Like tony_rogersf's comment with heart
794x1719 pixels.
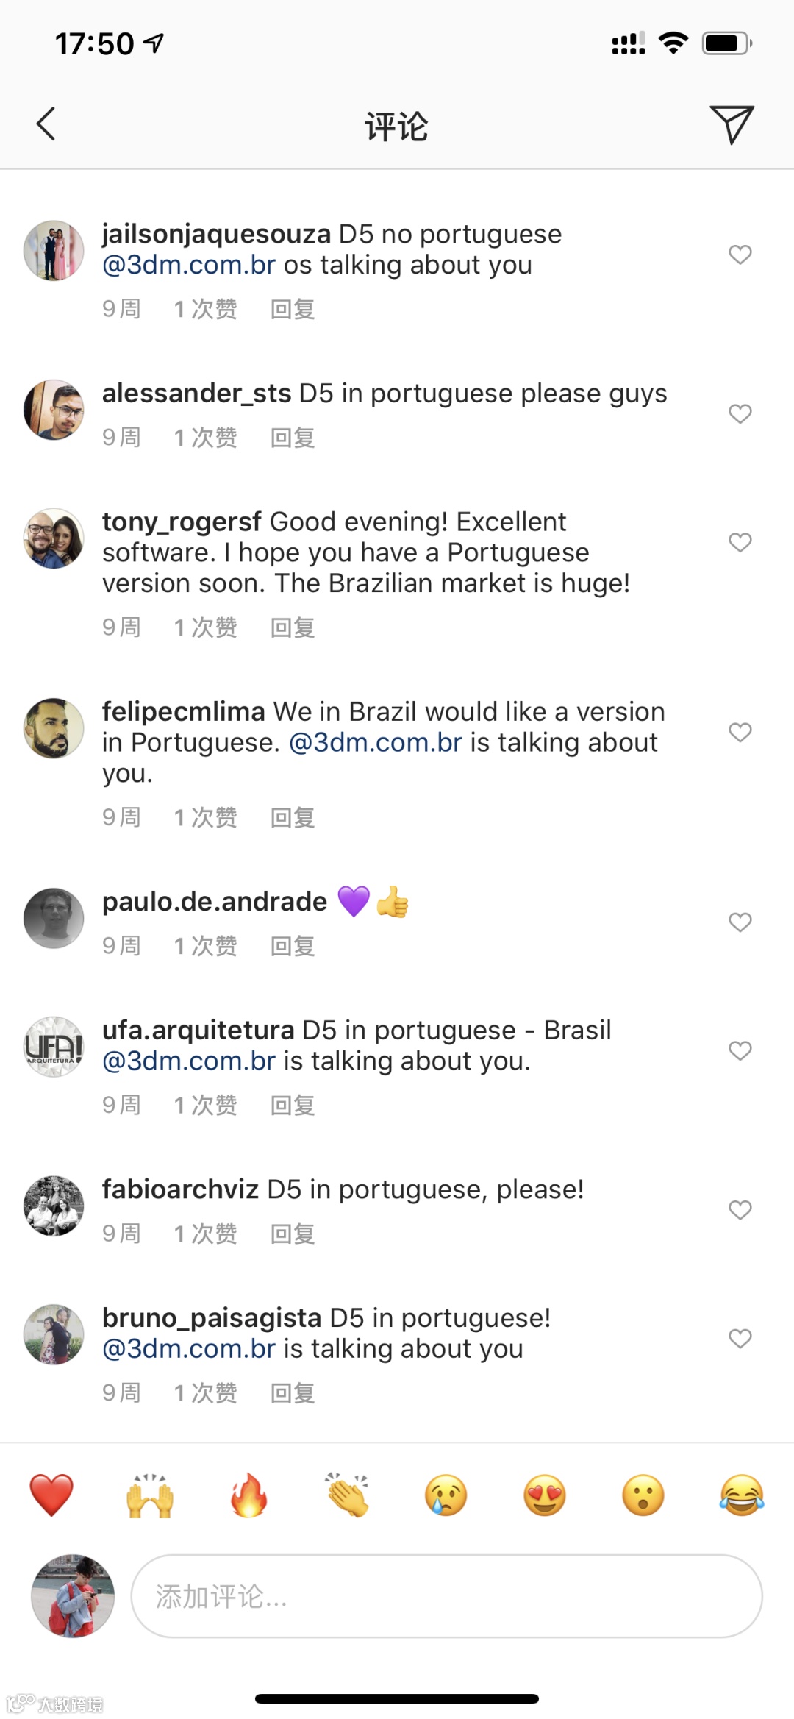(x=740, y=542)
